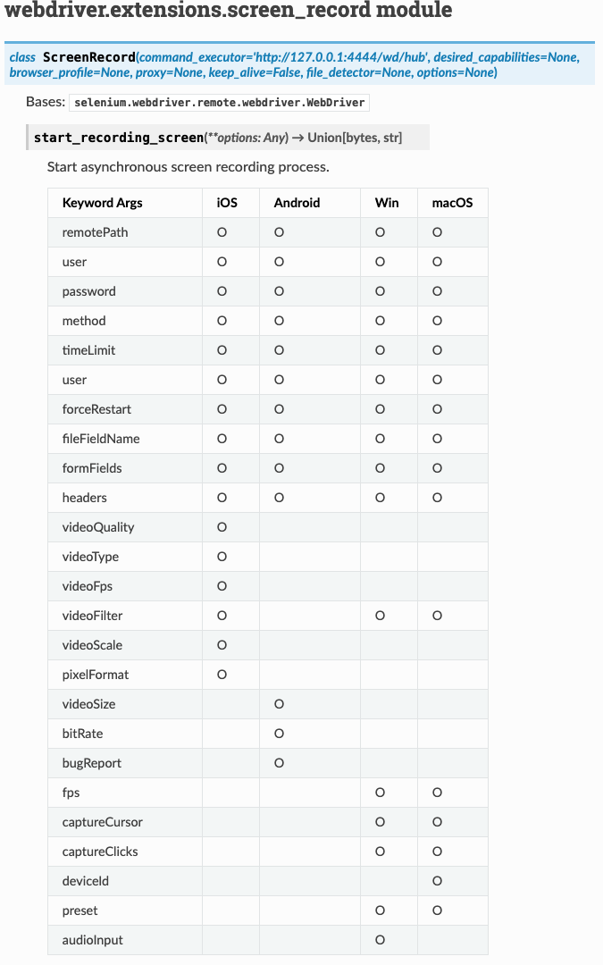Select the videoQuality row label
The image size is (603, 965).
98,527
